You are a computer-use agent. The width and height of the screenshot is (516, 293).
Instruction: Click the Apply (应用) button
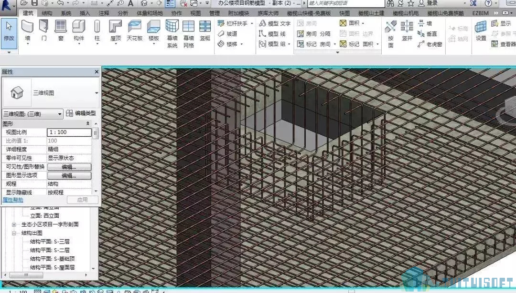pos(82,200)
